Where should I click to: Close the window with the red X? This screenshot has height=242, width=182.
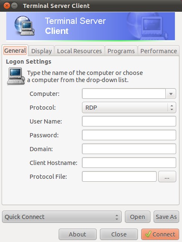(7, 6)
